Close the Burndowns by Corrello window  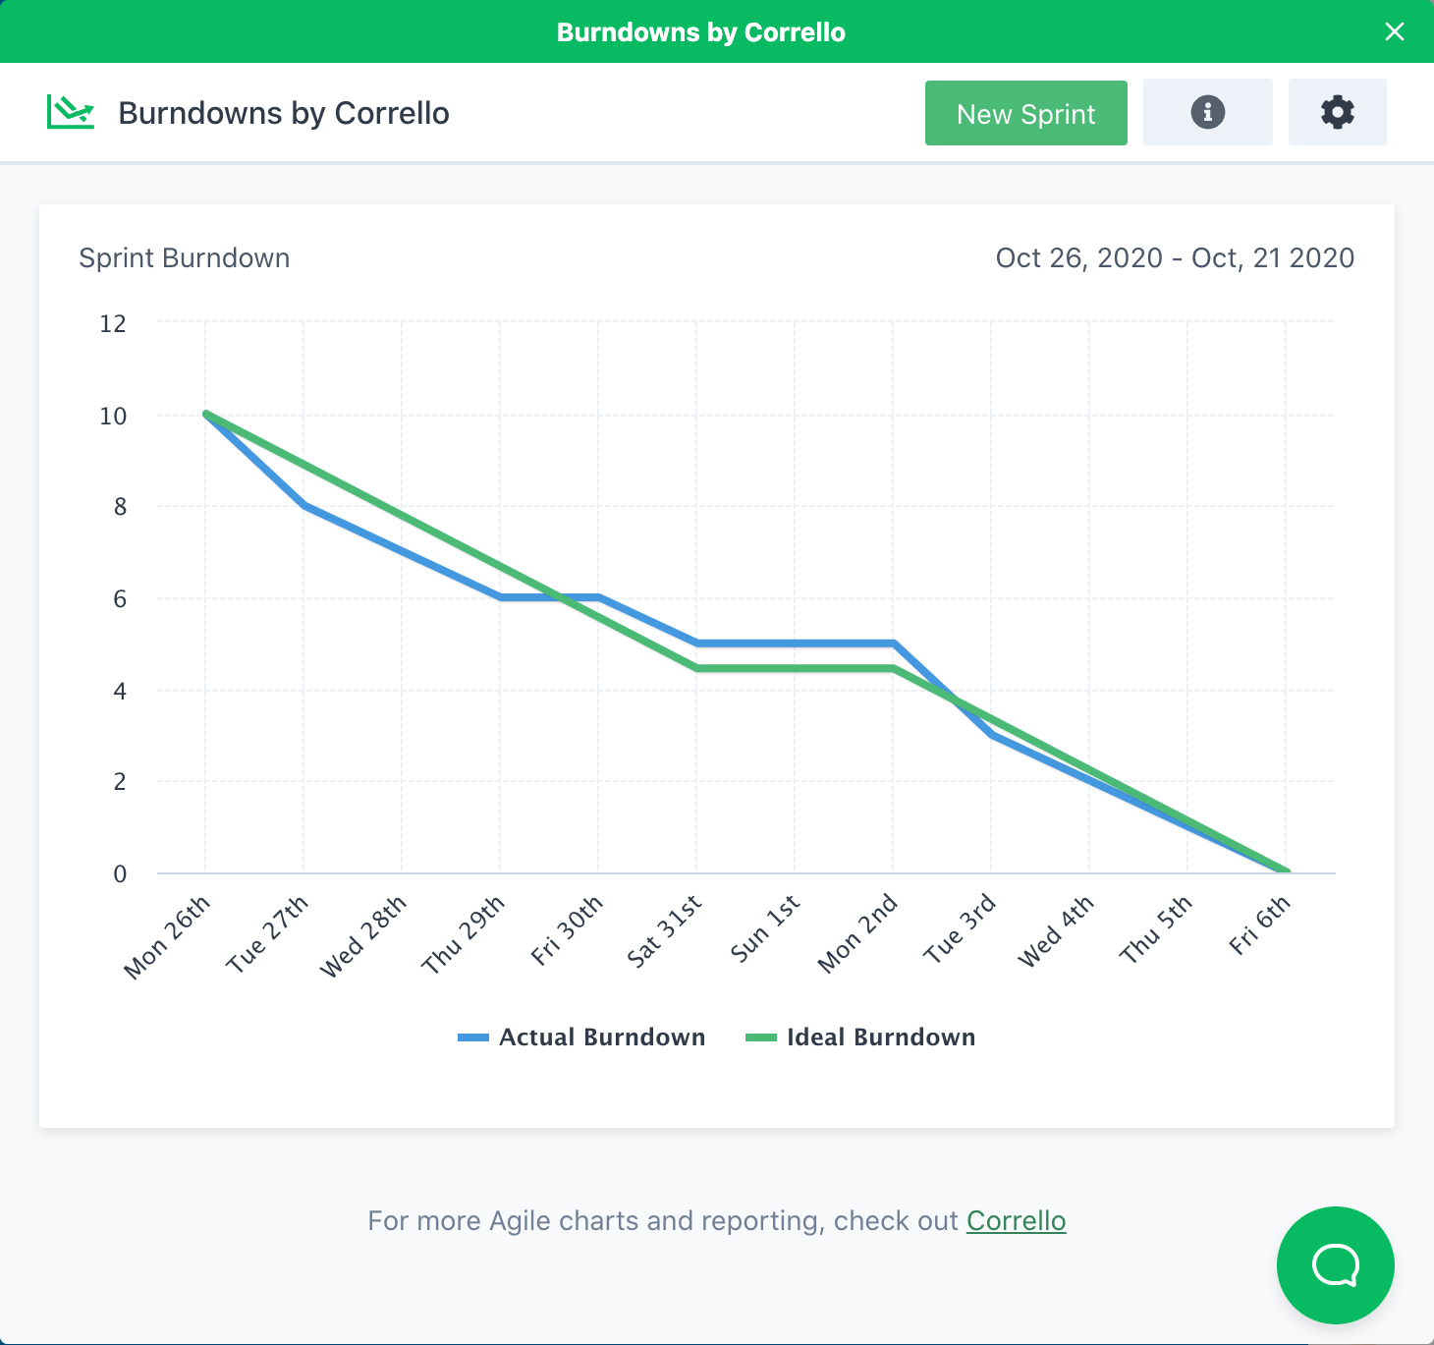pyautogui.click(x=1395, y=30)
